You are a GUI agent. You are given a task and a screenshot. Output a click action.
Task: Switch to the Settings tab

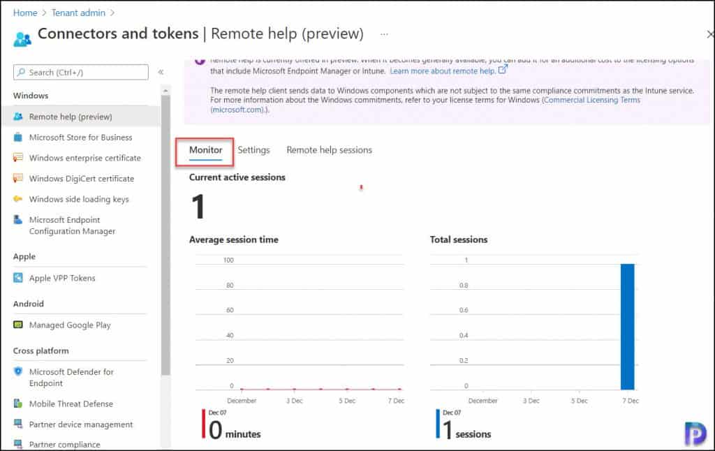253,150
